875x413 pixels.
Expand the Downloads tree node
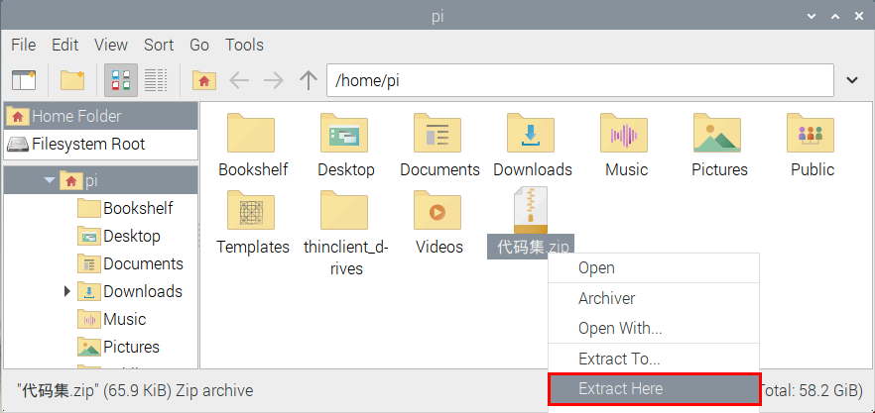67,291
